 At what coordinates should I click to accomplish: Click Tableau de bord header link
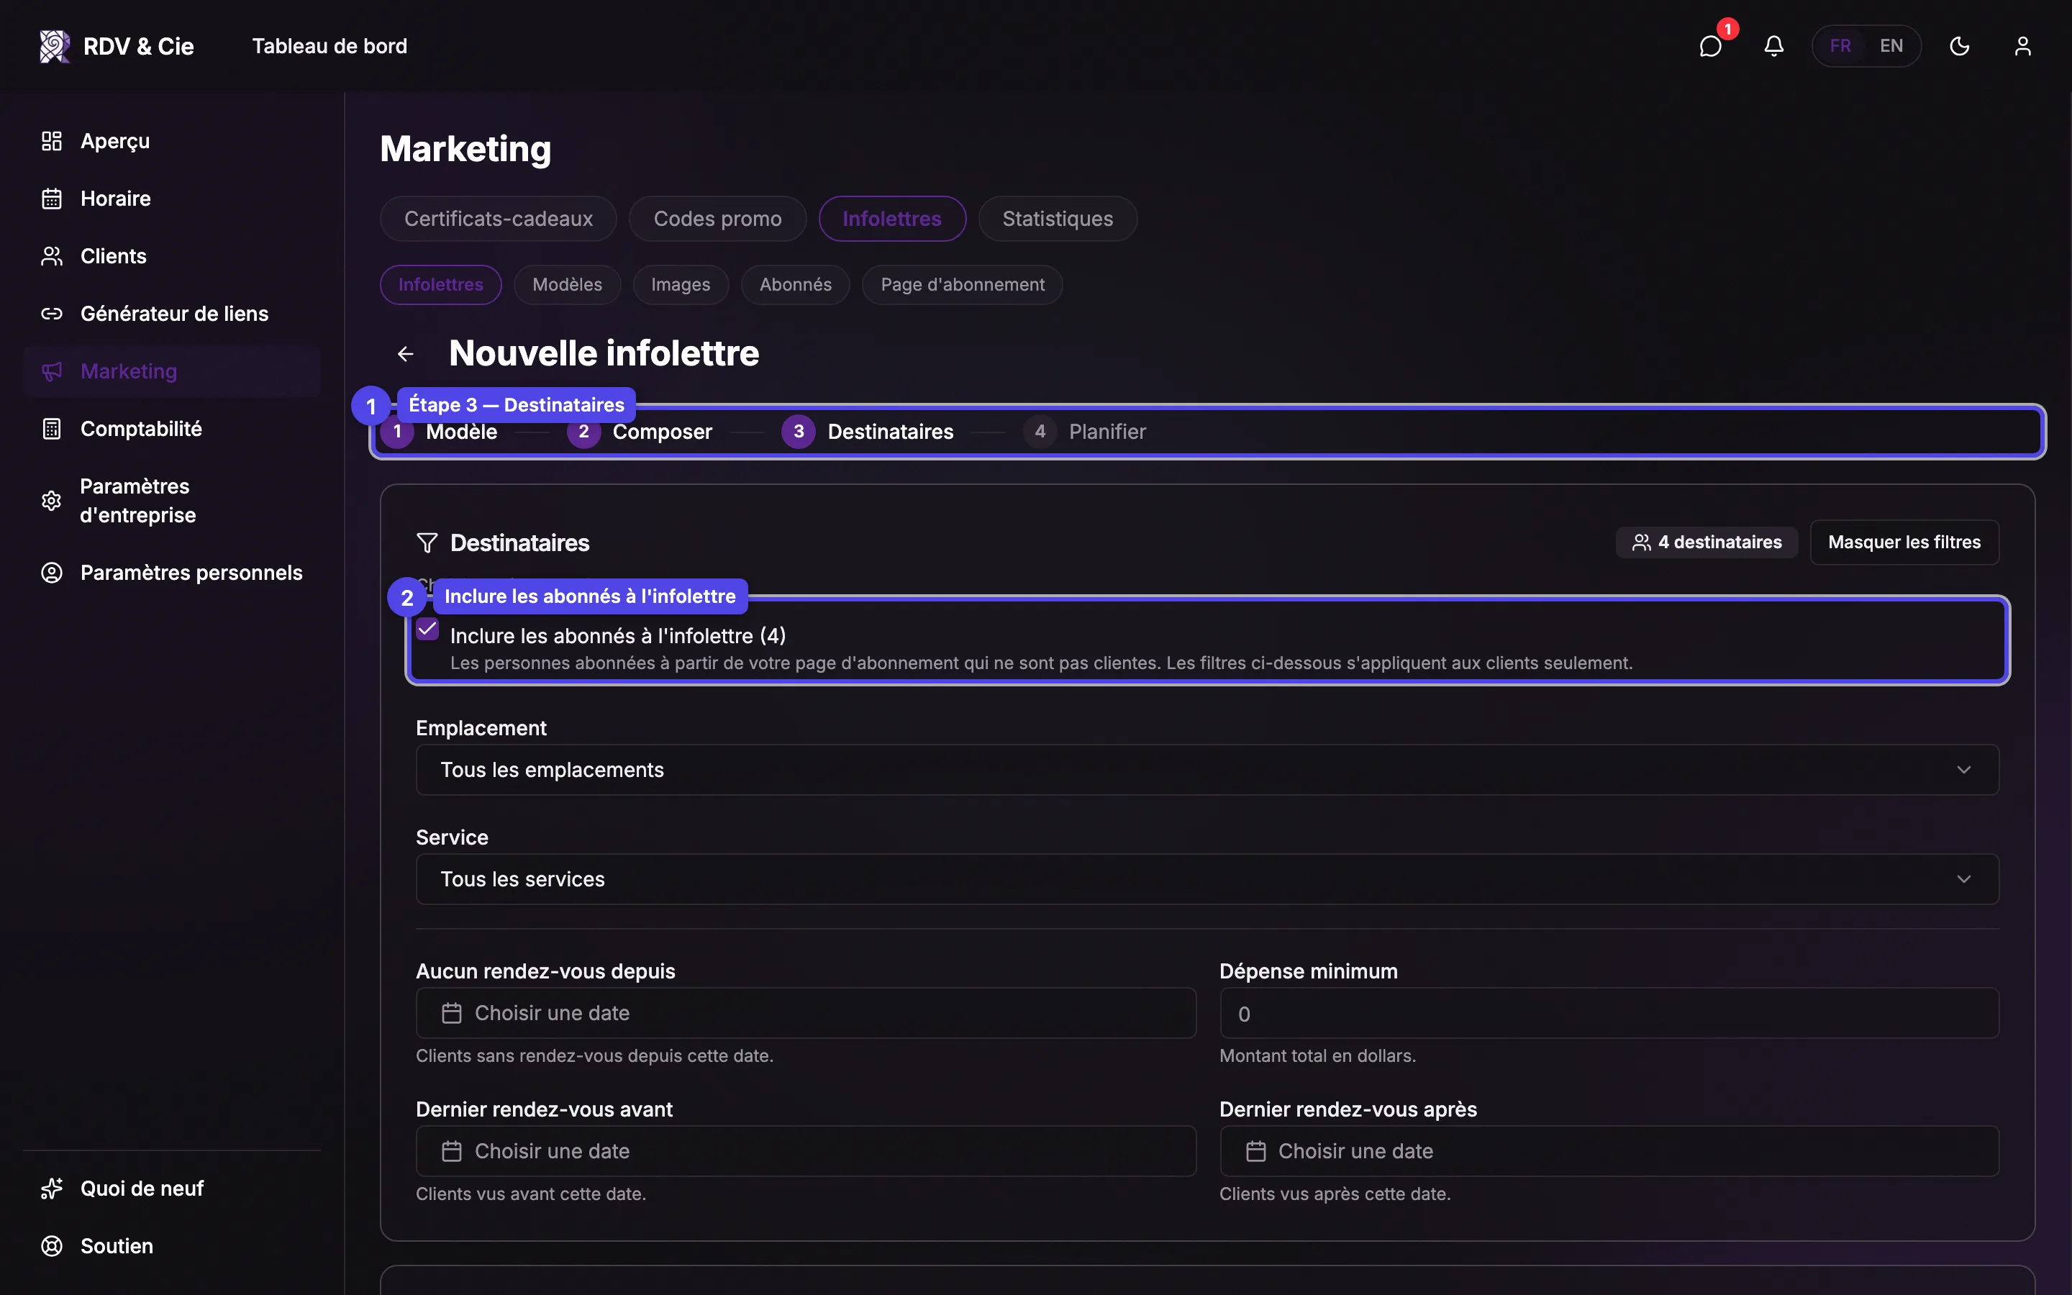tap(330, 46)
